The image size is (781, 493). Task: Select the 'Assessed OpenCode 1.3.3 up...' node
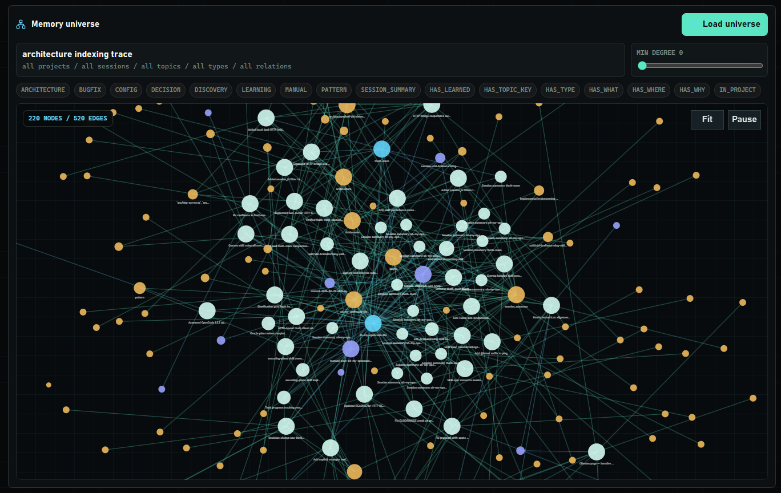(x=207, y=311)
